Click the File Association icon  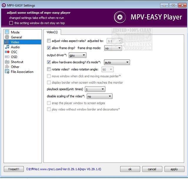tap(7, 72)
